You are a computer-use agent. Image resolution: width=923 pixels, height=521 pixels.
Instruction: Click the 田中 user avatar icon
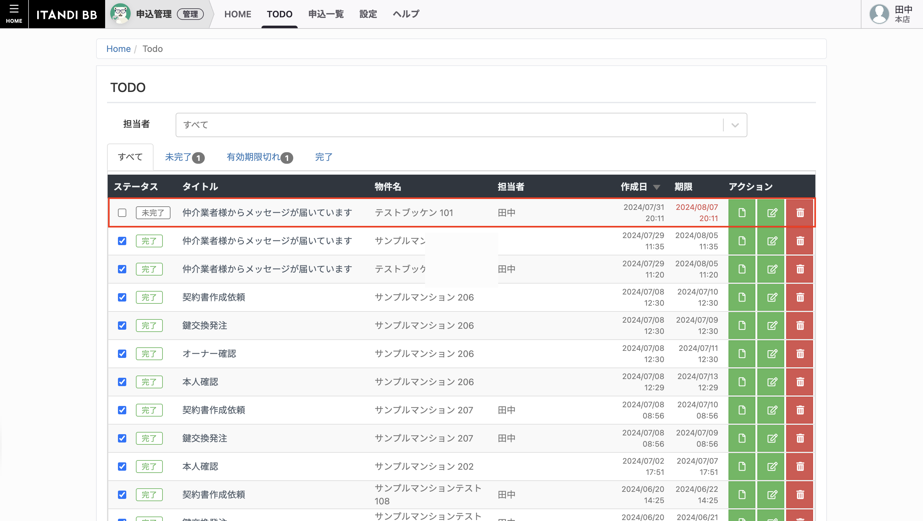[x=879, y=14]
